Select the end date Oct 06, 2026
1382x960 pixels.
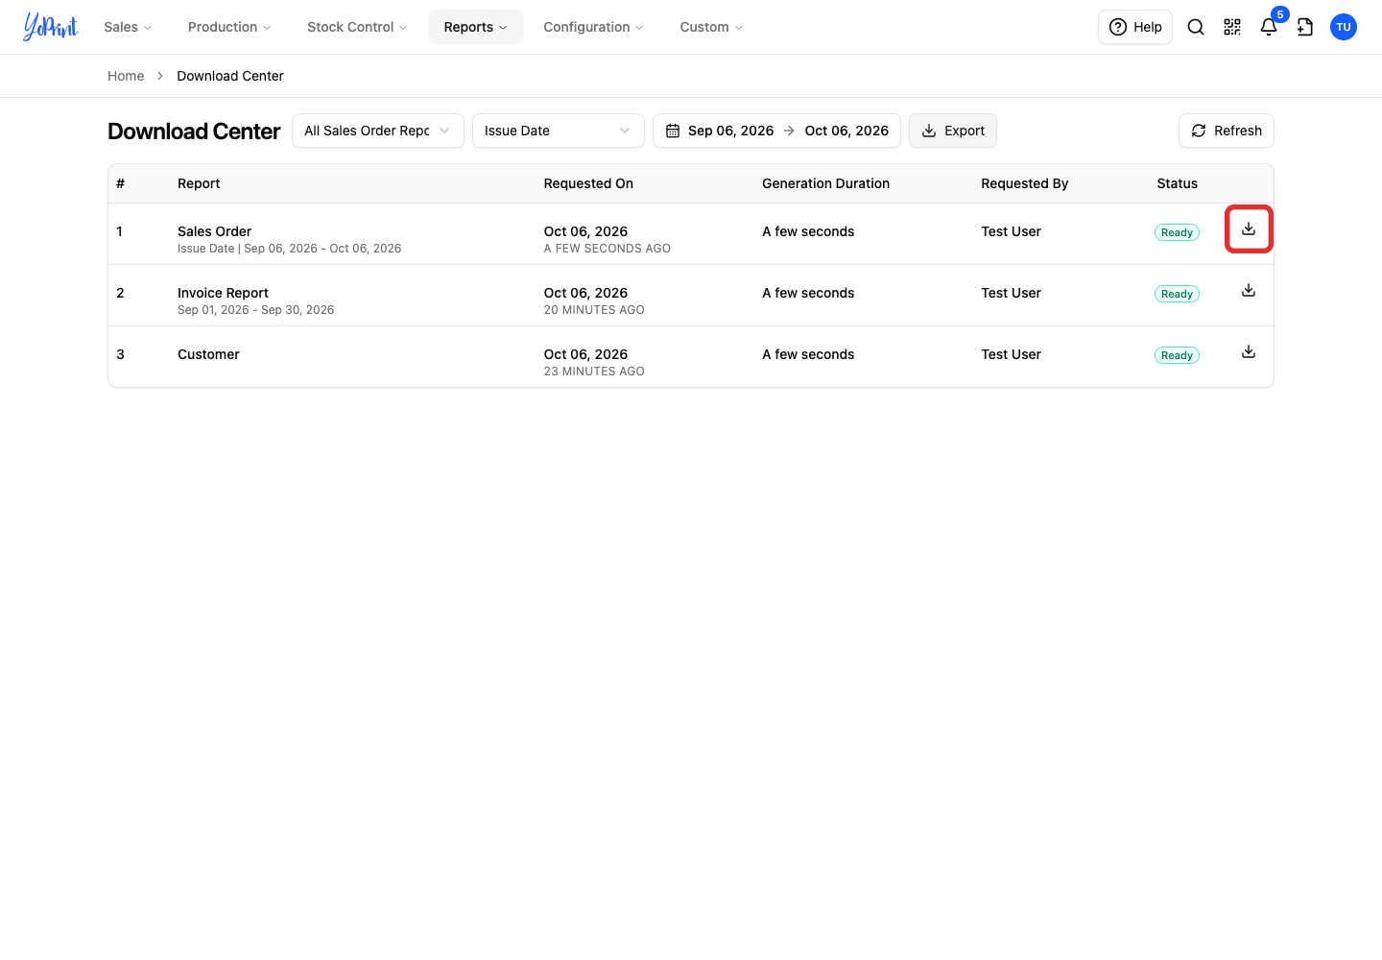[846, 131]
